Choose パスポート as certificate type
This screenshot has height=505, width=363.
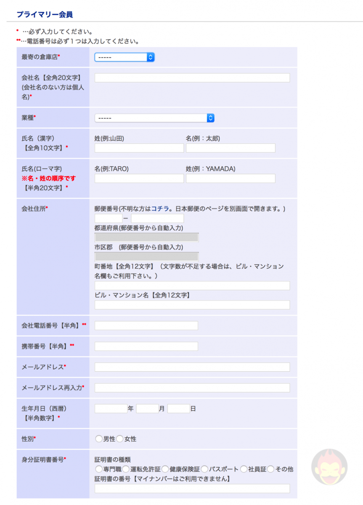(x=204, y=469)
